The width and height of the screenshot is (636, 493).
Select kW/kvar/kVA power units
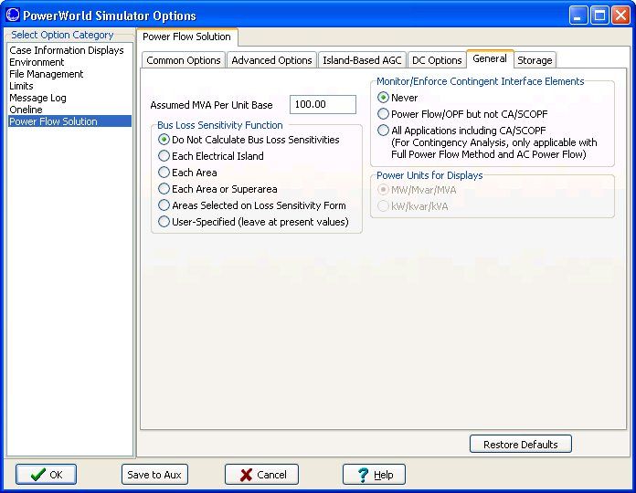(x=413, y=206)
